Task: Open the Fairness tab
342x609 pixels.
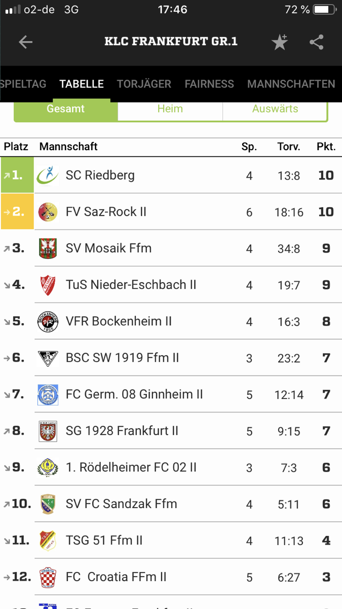Action: [209, 84]
